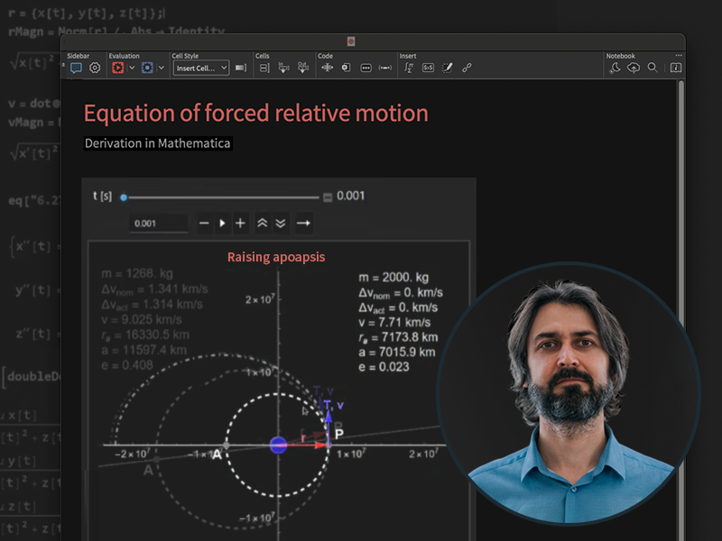Open the sidebar settings gear

pos(95,69)
